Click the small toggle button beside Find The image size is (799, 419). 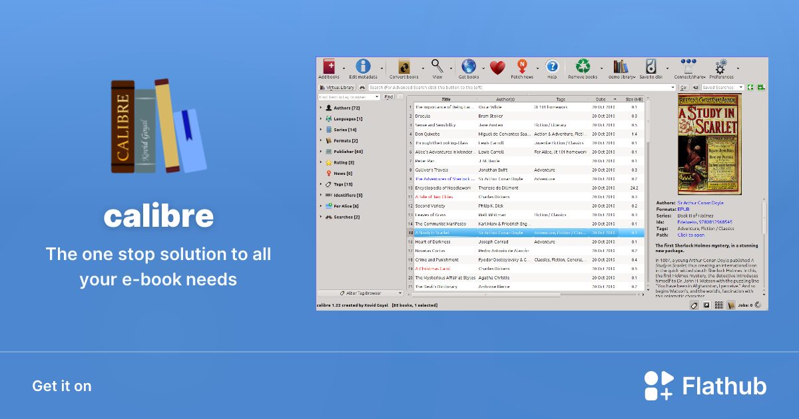[400, 96]
